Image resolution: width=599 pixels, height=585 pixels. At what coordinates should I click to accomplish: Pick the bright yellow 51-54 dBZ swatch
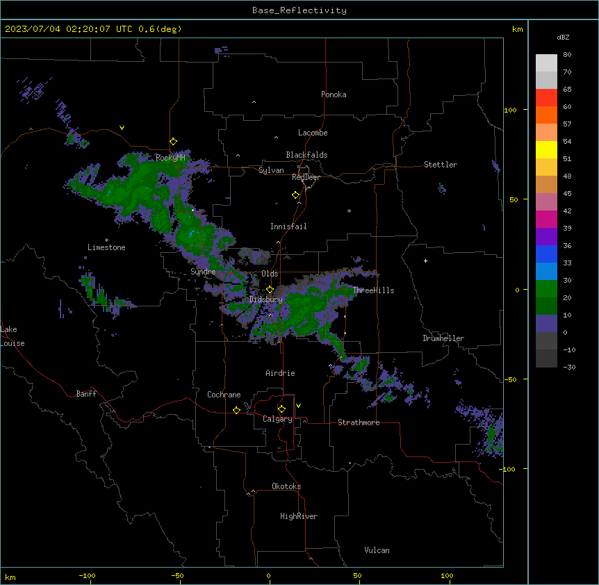click(546, 149)
